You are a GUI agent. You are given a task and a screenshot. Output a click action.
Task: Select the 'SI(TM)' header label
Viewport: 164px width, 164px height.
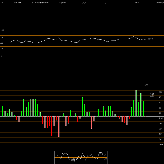tap(62, 3)
